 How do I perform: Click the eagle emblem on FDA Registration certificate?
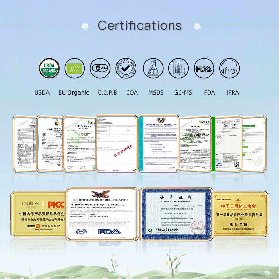[161, 120]
